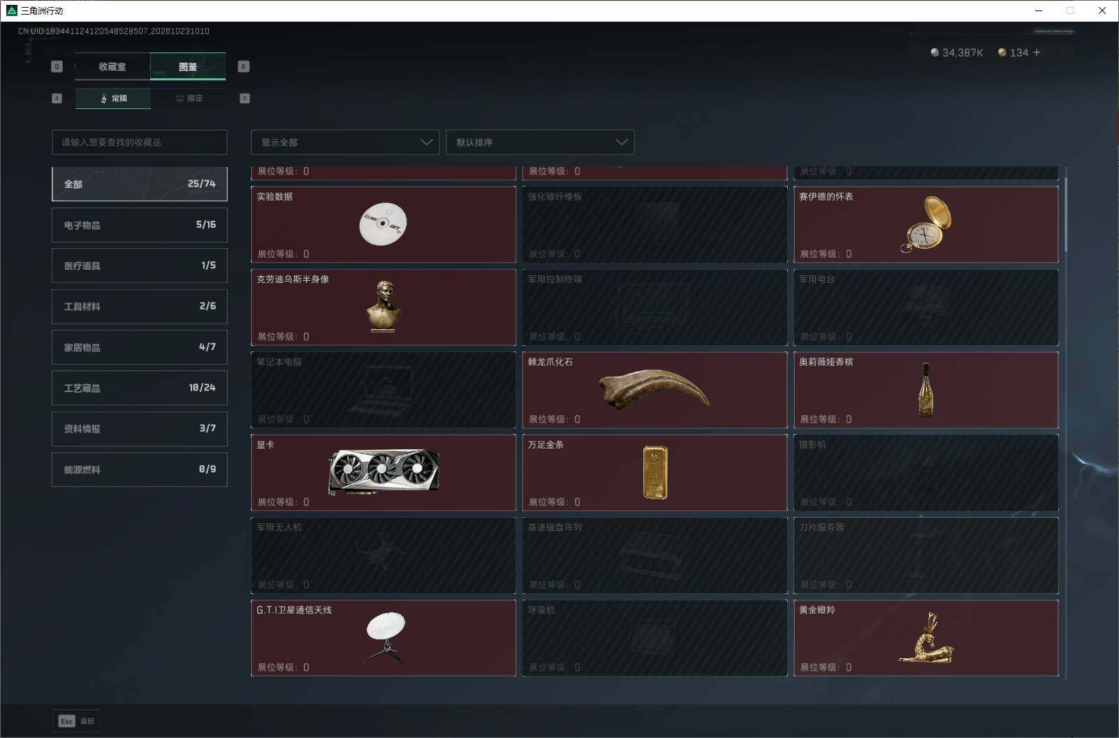Select the 全部 25/74 category
The height and width of the screenshot is (738, 1119).
click(x=140, y=184)
